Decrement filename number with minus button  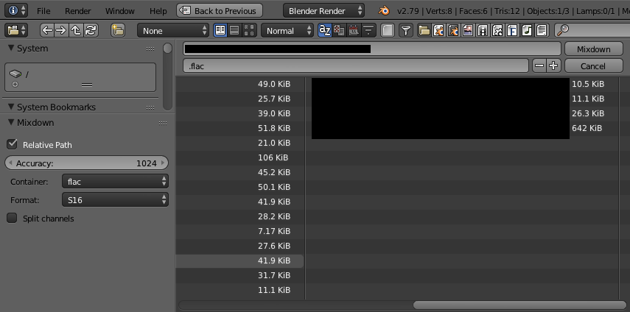[539, 65]
